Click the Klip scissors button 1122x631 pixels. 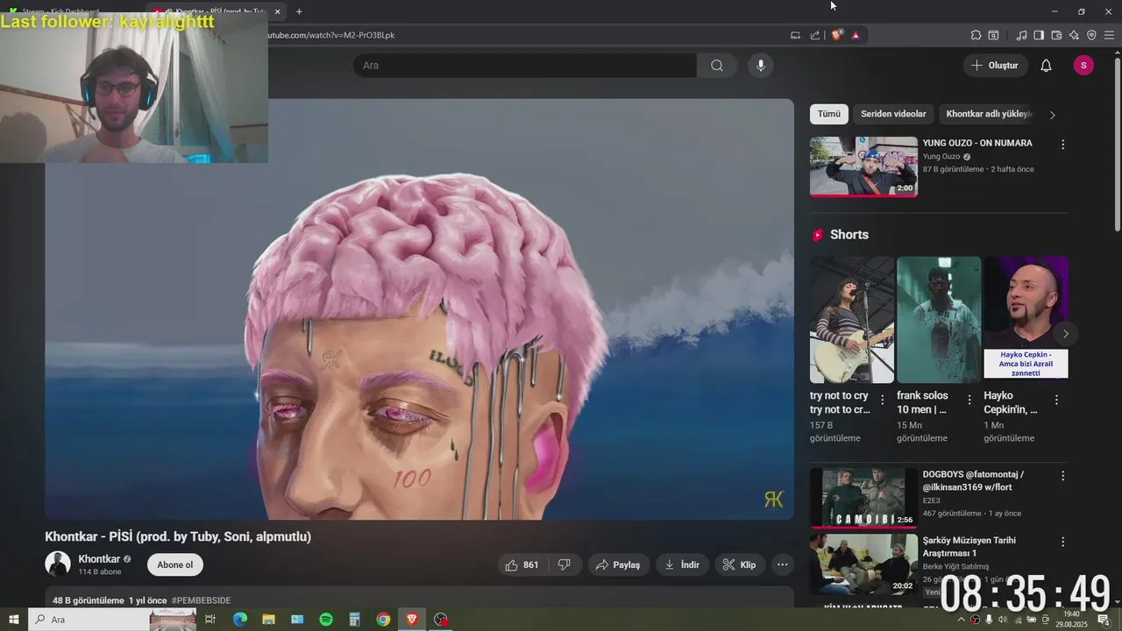[x=740, y=565]
